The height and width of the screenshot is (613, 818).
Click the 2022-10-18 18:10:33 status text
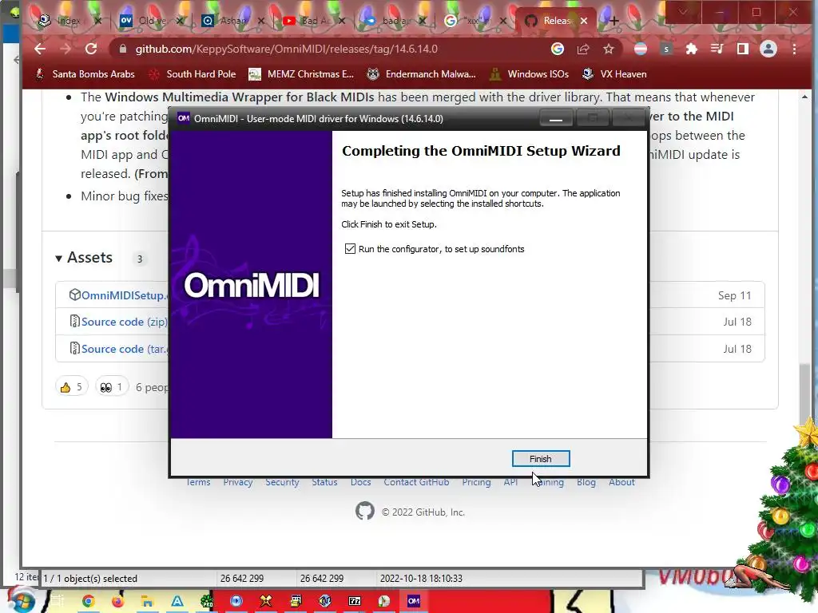421,579
